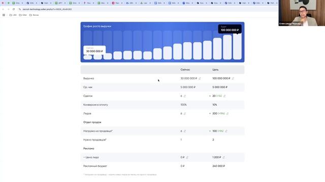This screenshot has width=325, height=182.
Task: Click the 'Нагрузка на продавца' row label
Action: click(x=98, y=131)
